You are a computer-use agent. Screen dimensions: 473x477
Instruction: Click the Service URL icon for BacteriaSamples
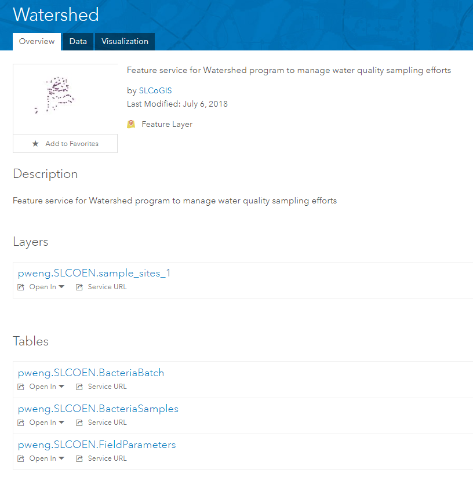coord(79,423)
